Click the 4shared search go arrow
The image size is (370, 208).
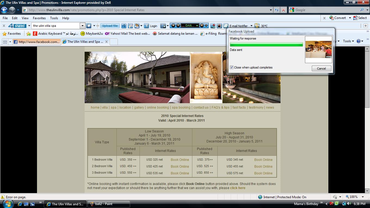(x=89, y=26)
